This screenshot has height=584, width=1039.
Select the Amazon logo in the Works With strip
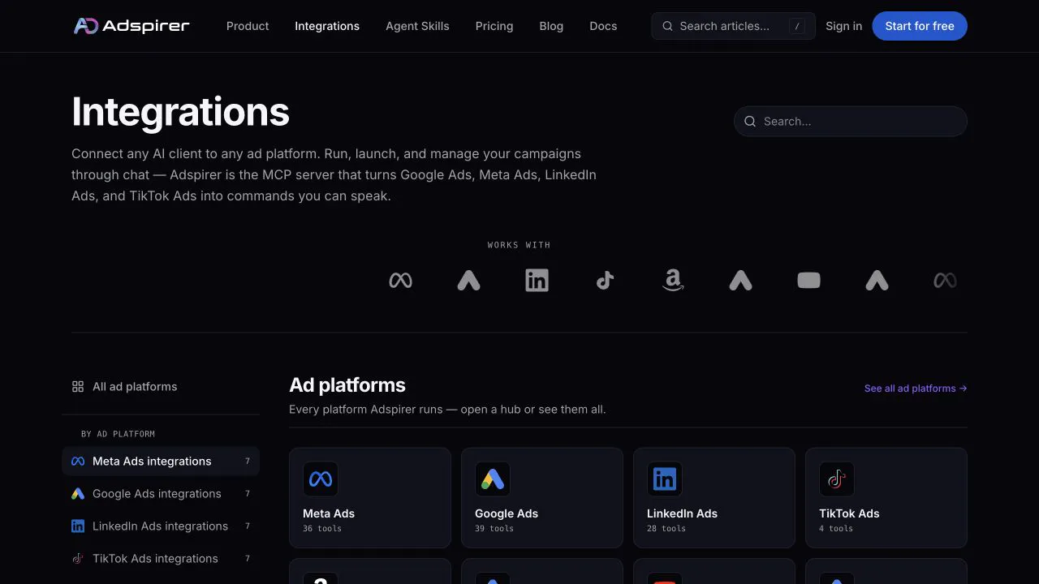pyautogui.click(x=673, y=281)
